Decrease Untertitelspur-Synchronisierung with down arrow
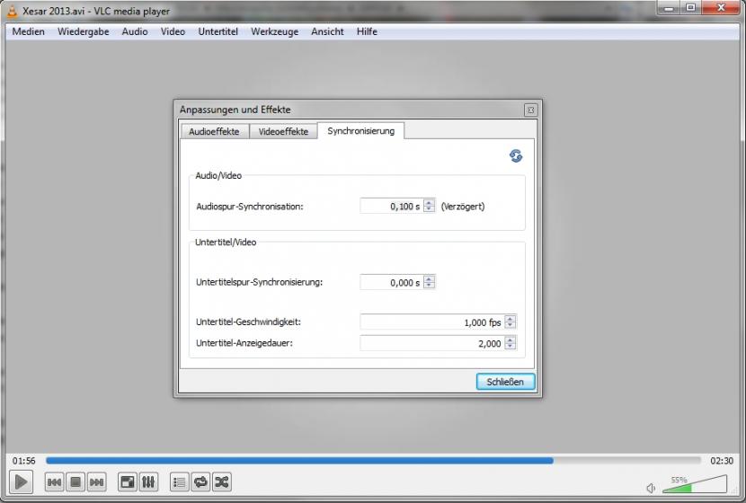Image resolution: width=746 pixels, height=503 pixels. pos(429,286)
